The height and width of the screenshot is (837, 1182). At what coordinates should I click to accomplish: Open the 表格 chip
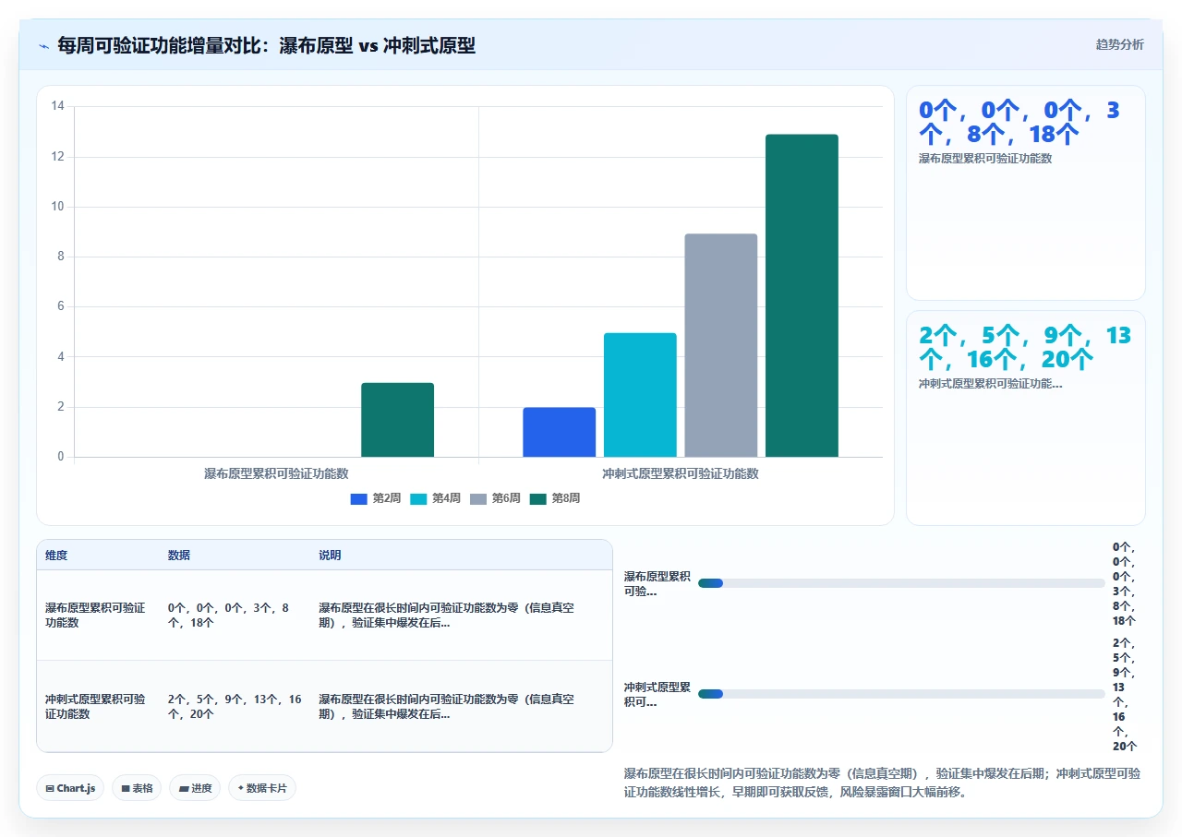137,788
